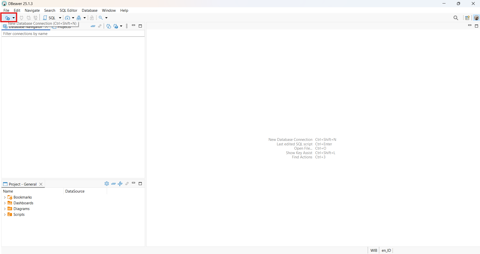Select the Dashboards folder item
480x254 pixels.
tap(23, 203)
